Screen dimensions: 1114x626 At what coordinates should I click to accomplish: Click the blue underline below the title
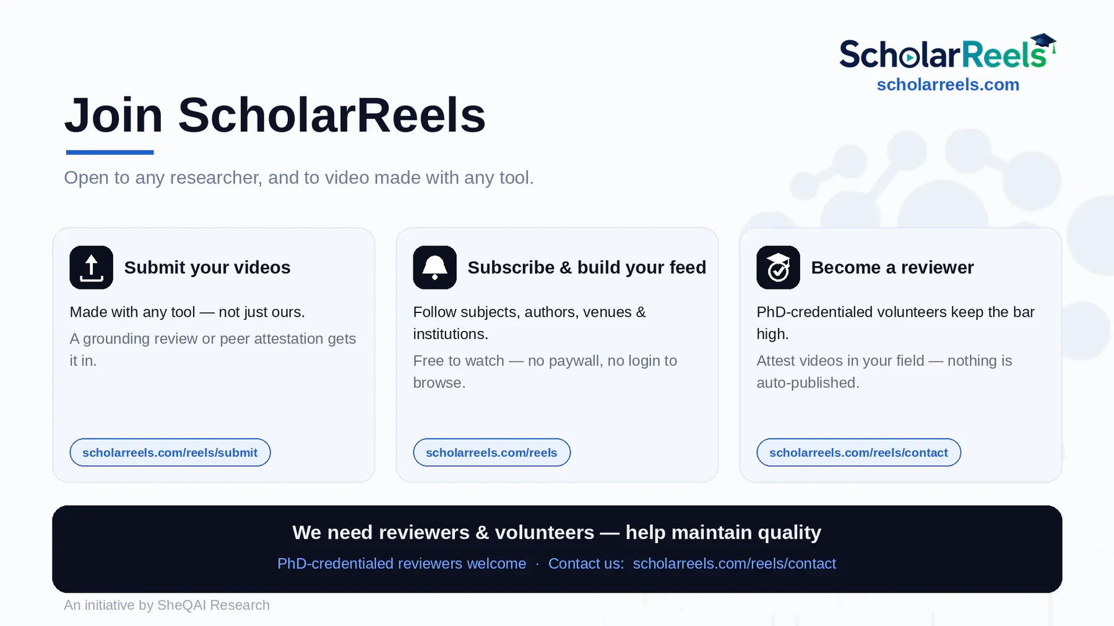[110, 152]
